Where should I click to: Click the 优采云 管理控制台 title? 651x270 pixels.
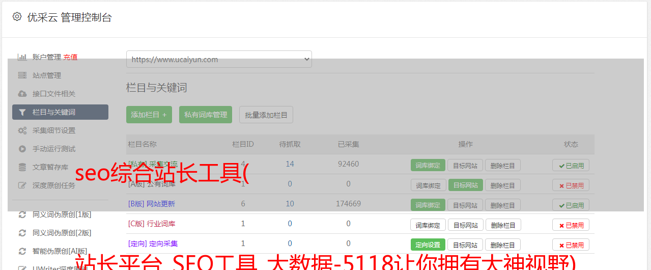[69, 17]
